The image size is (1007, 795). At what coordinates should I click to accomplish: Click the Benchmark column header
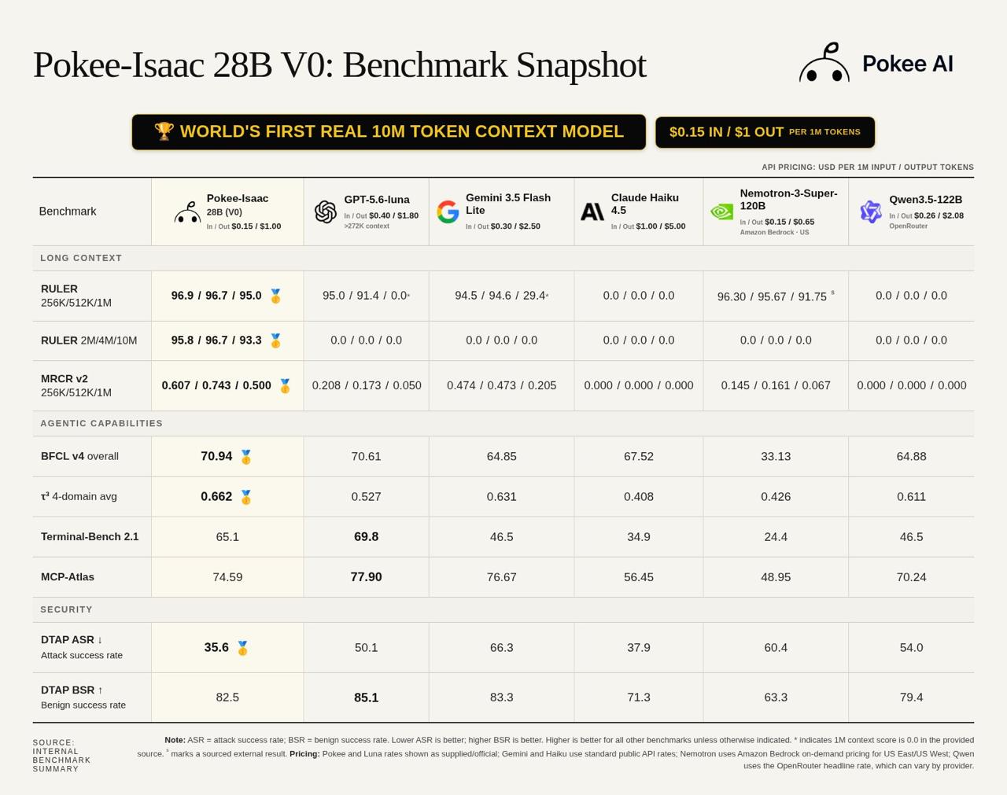pyautogui.click(x=68, y=212)
